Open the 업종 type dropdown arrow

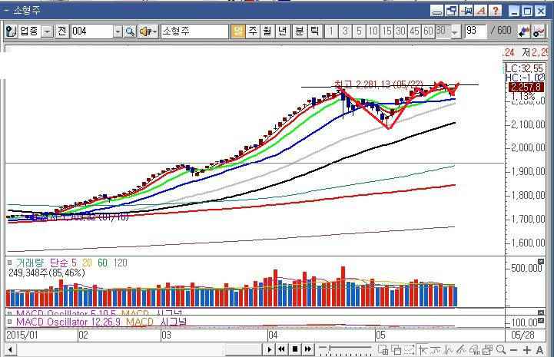48,31
